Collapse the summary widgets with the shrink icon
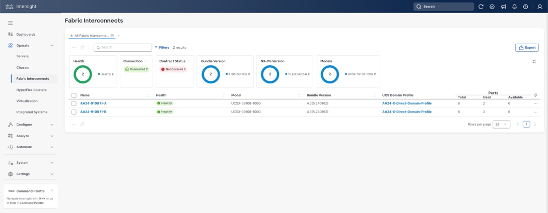The image size is (548, 213). click(534, 61)
